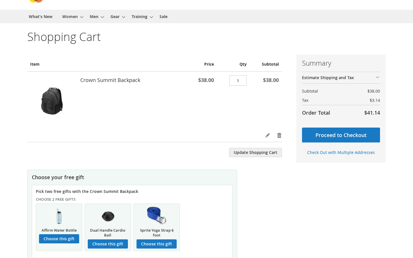Remove Crown Summit Backpack using the trash icon

(x=279, y=135)
